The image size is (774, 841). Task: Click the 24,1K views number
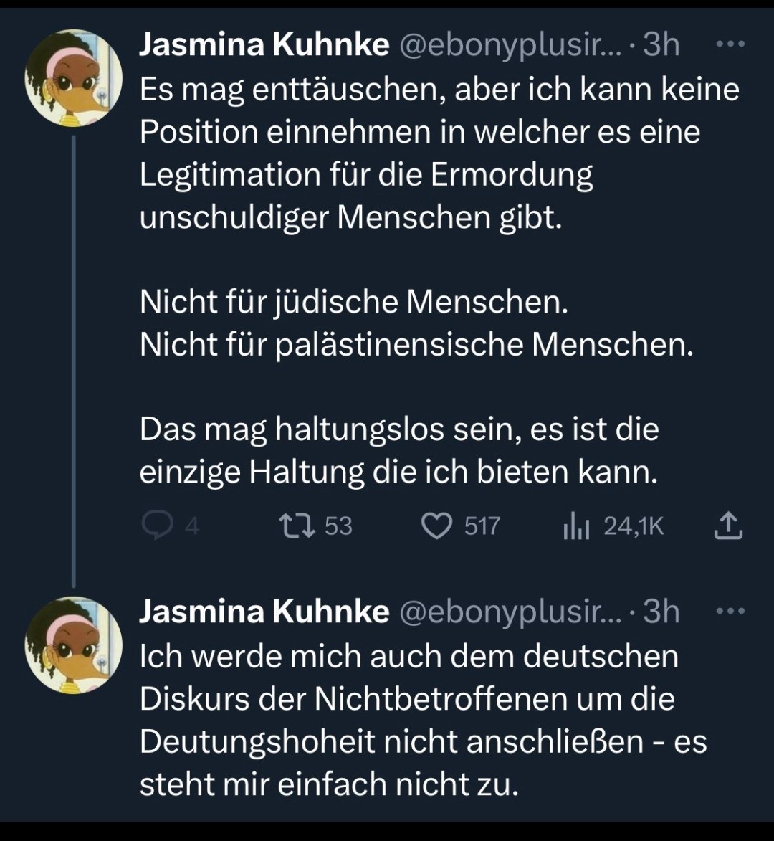634,527
